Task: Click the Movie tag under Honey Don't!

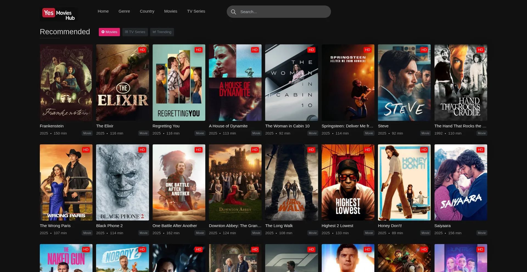Action: (x=425, y=233)
